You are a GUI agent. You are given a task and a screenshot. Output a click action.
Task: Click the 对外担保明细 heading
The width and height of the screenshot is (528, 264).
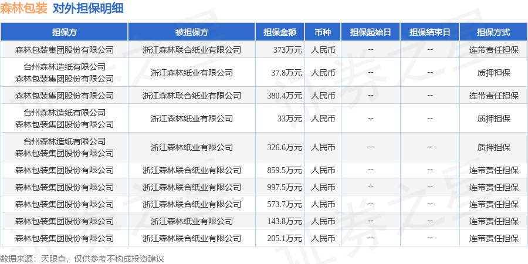88,8
